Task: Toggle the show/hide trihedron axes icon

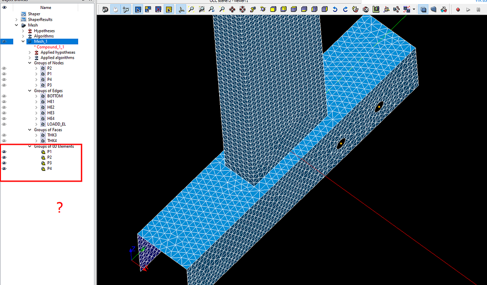Action: [181, 9]
